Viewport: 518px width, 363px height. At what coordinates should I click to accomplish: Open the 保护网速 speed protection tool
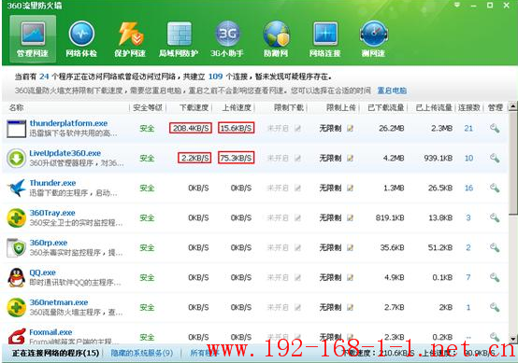130,39
